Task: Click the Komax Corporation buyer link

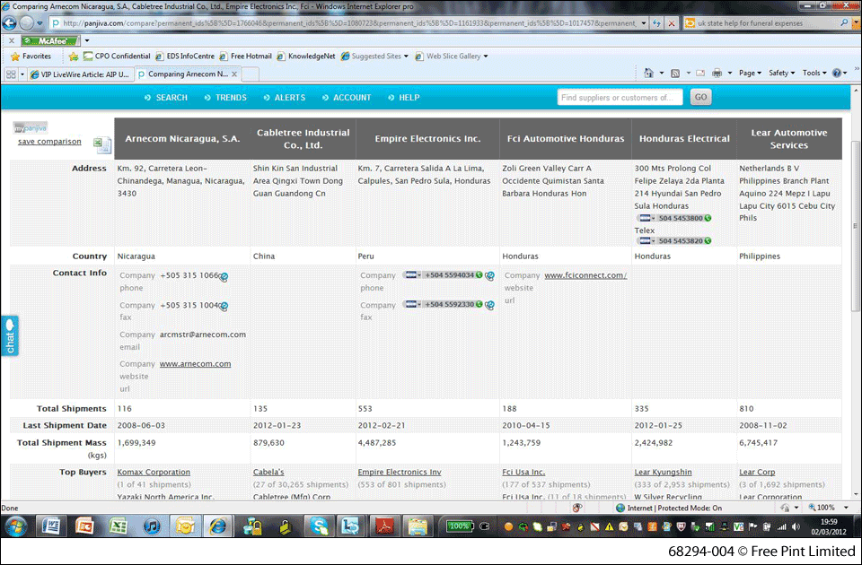Action: 154,472
